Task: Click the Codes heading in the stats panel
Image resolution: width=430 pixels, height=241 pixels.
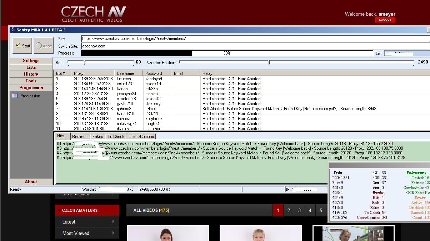Action: 338,173
